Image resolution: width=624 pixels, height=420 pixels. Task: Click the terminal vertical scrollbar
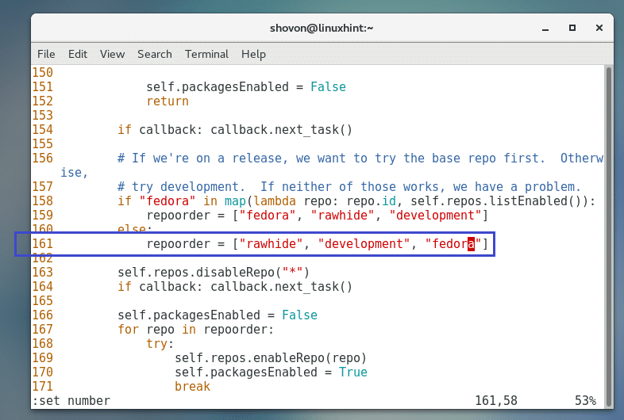pyautogui.click(x=608, y=236)
